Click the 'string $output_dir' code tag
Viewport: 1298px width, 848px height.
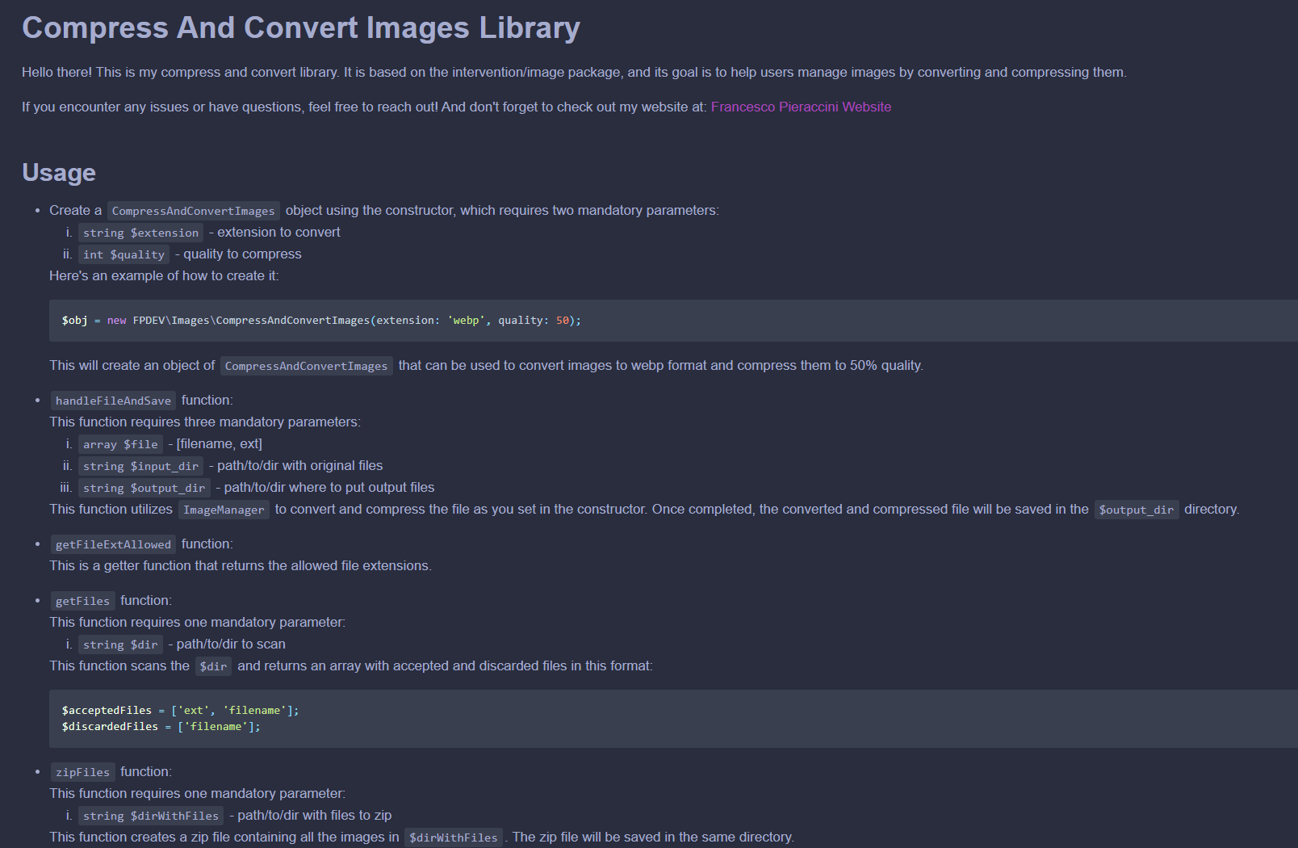[x=144, y=488]
